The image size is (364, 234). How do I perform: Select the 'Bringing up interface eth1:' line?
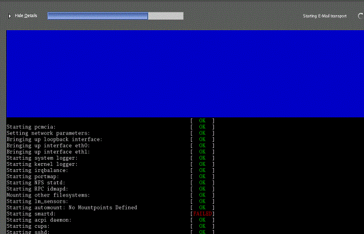[x=48, y=152]
